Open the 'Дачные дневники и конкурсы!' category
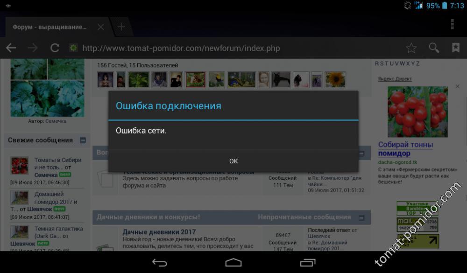467x273 pixels. tap(149, 217)
